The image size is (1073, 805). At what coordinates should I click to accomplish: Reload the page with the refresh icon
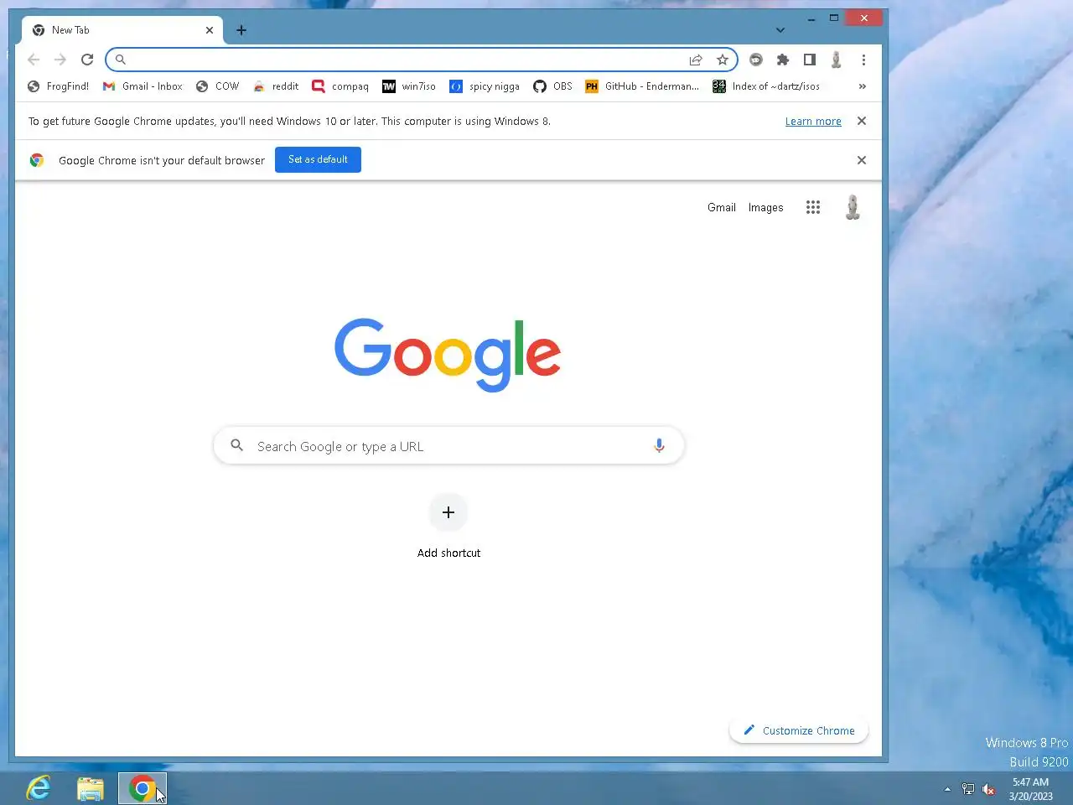point(87,60)
